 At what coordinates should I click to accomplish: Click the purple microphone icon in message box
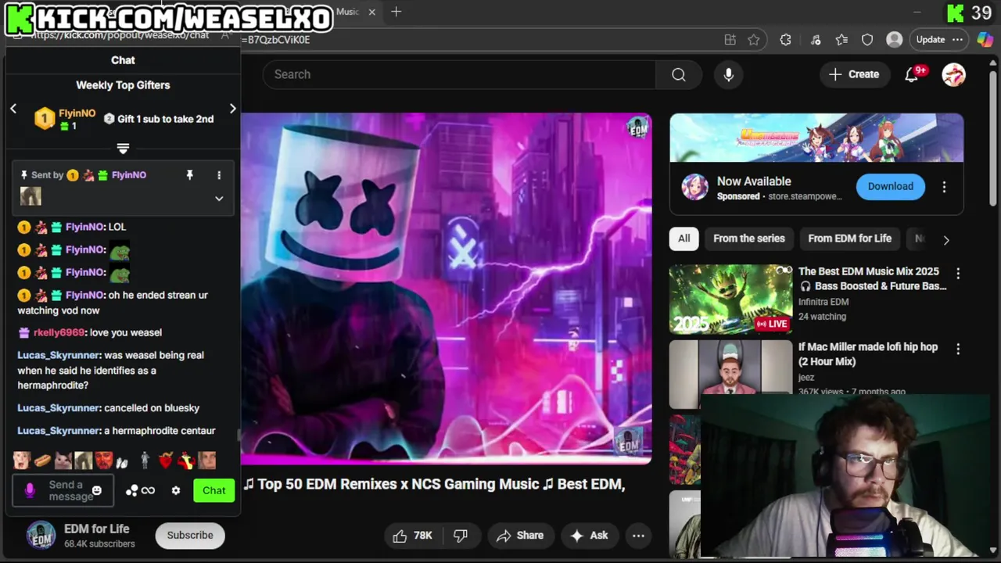pyautogui.click(x=30, y=490)
